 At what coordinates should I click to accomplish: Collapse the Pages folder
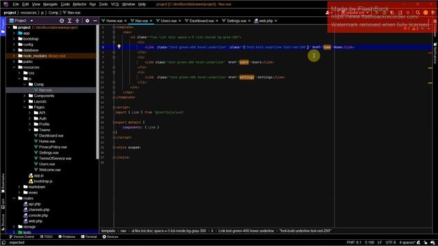coord(25,107)
